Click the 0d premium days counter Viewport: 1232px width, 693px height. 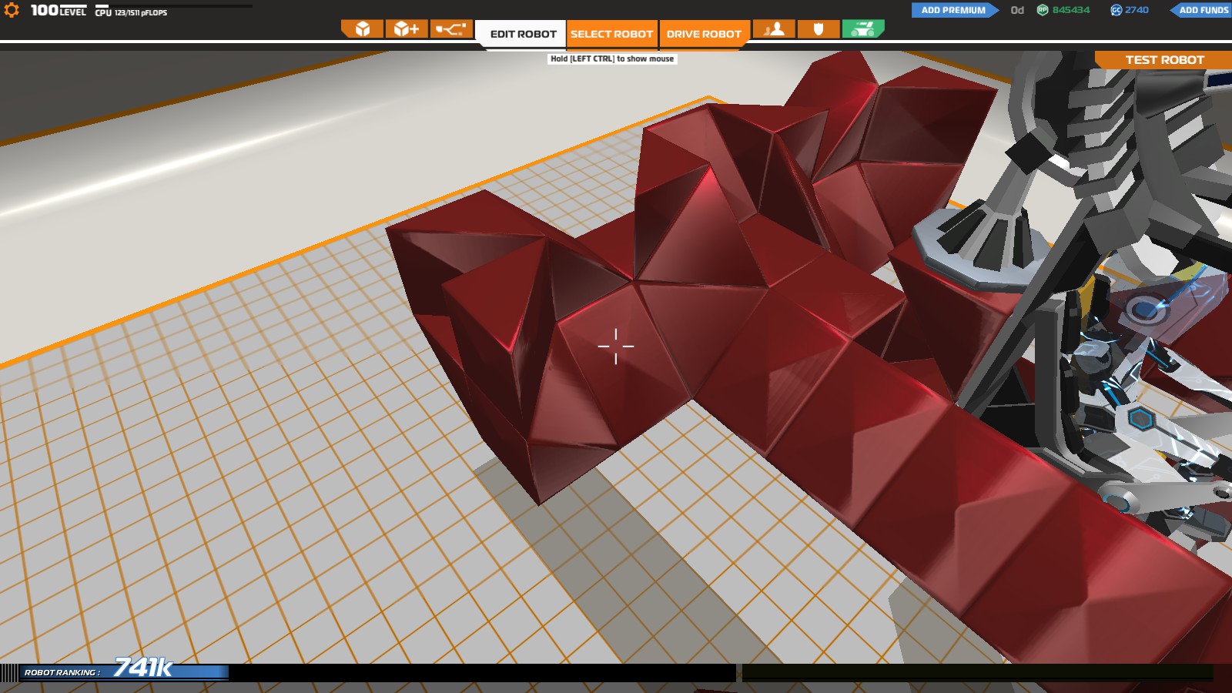1017,10
